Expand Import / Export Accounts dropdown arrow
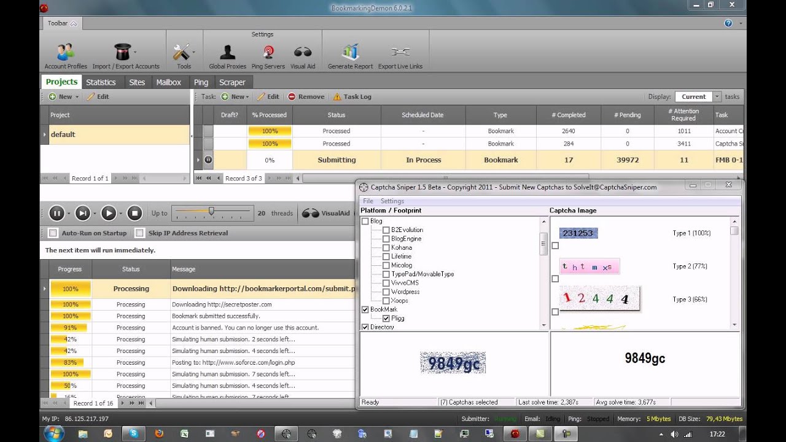The height and width of the screenshot is (442, 786). click(x=135, y=52)
